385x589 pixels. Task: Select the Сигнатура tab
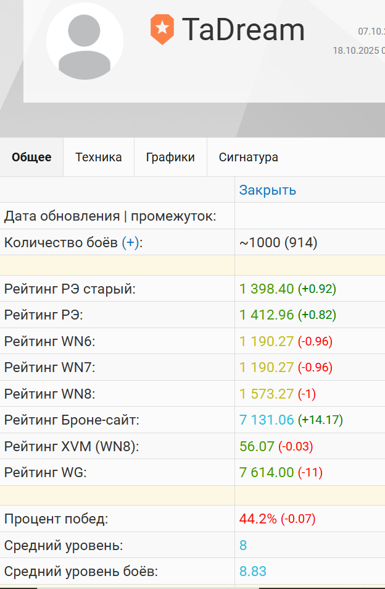[x=249, y=157]
